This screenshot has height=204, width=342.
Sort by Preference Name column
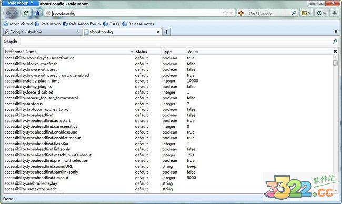coord(69,52)
